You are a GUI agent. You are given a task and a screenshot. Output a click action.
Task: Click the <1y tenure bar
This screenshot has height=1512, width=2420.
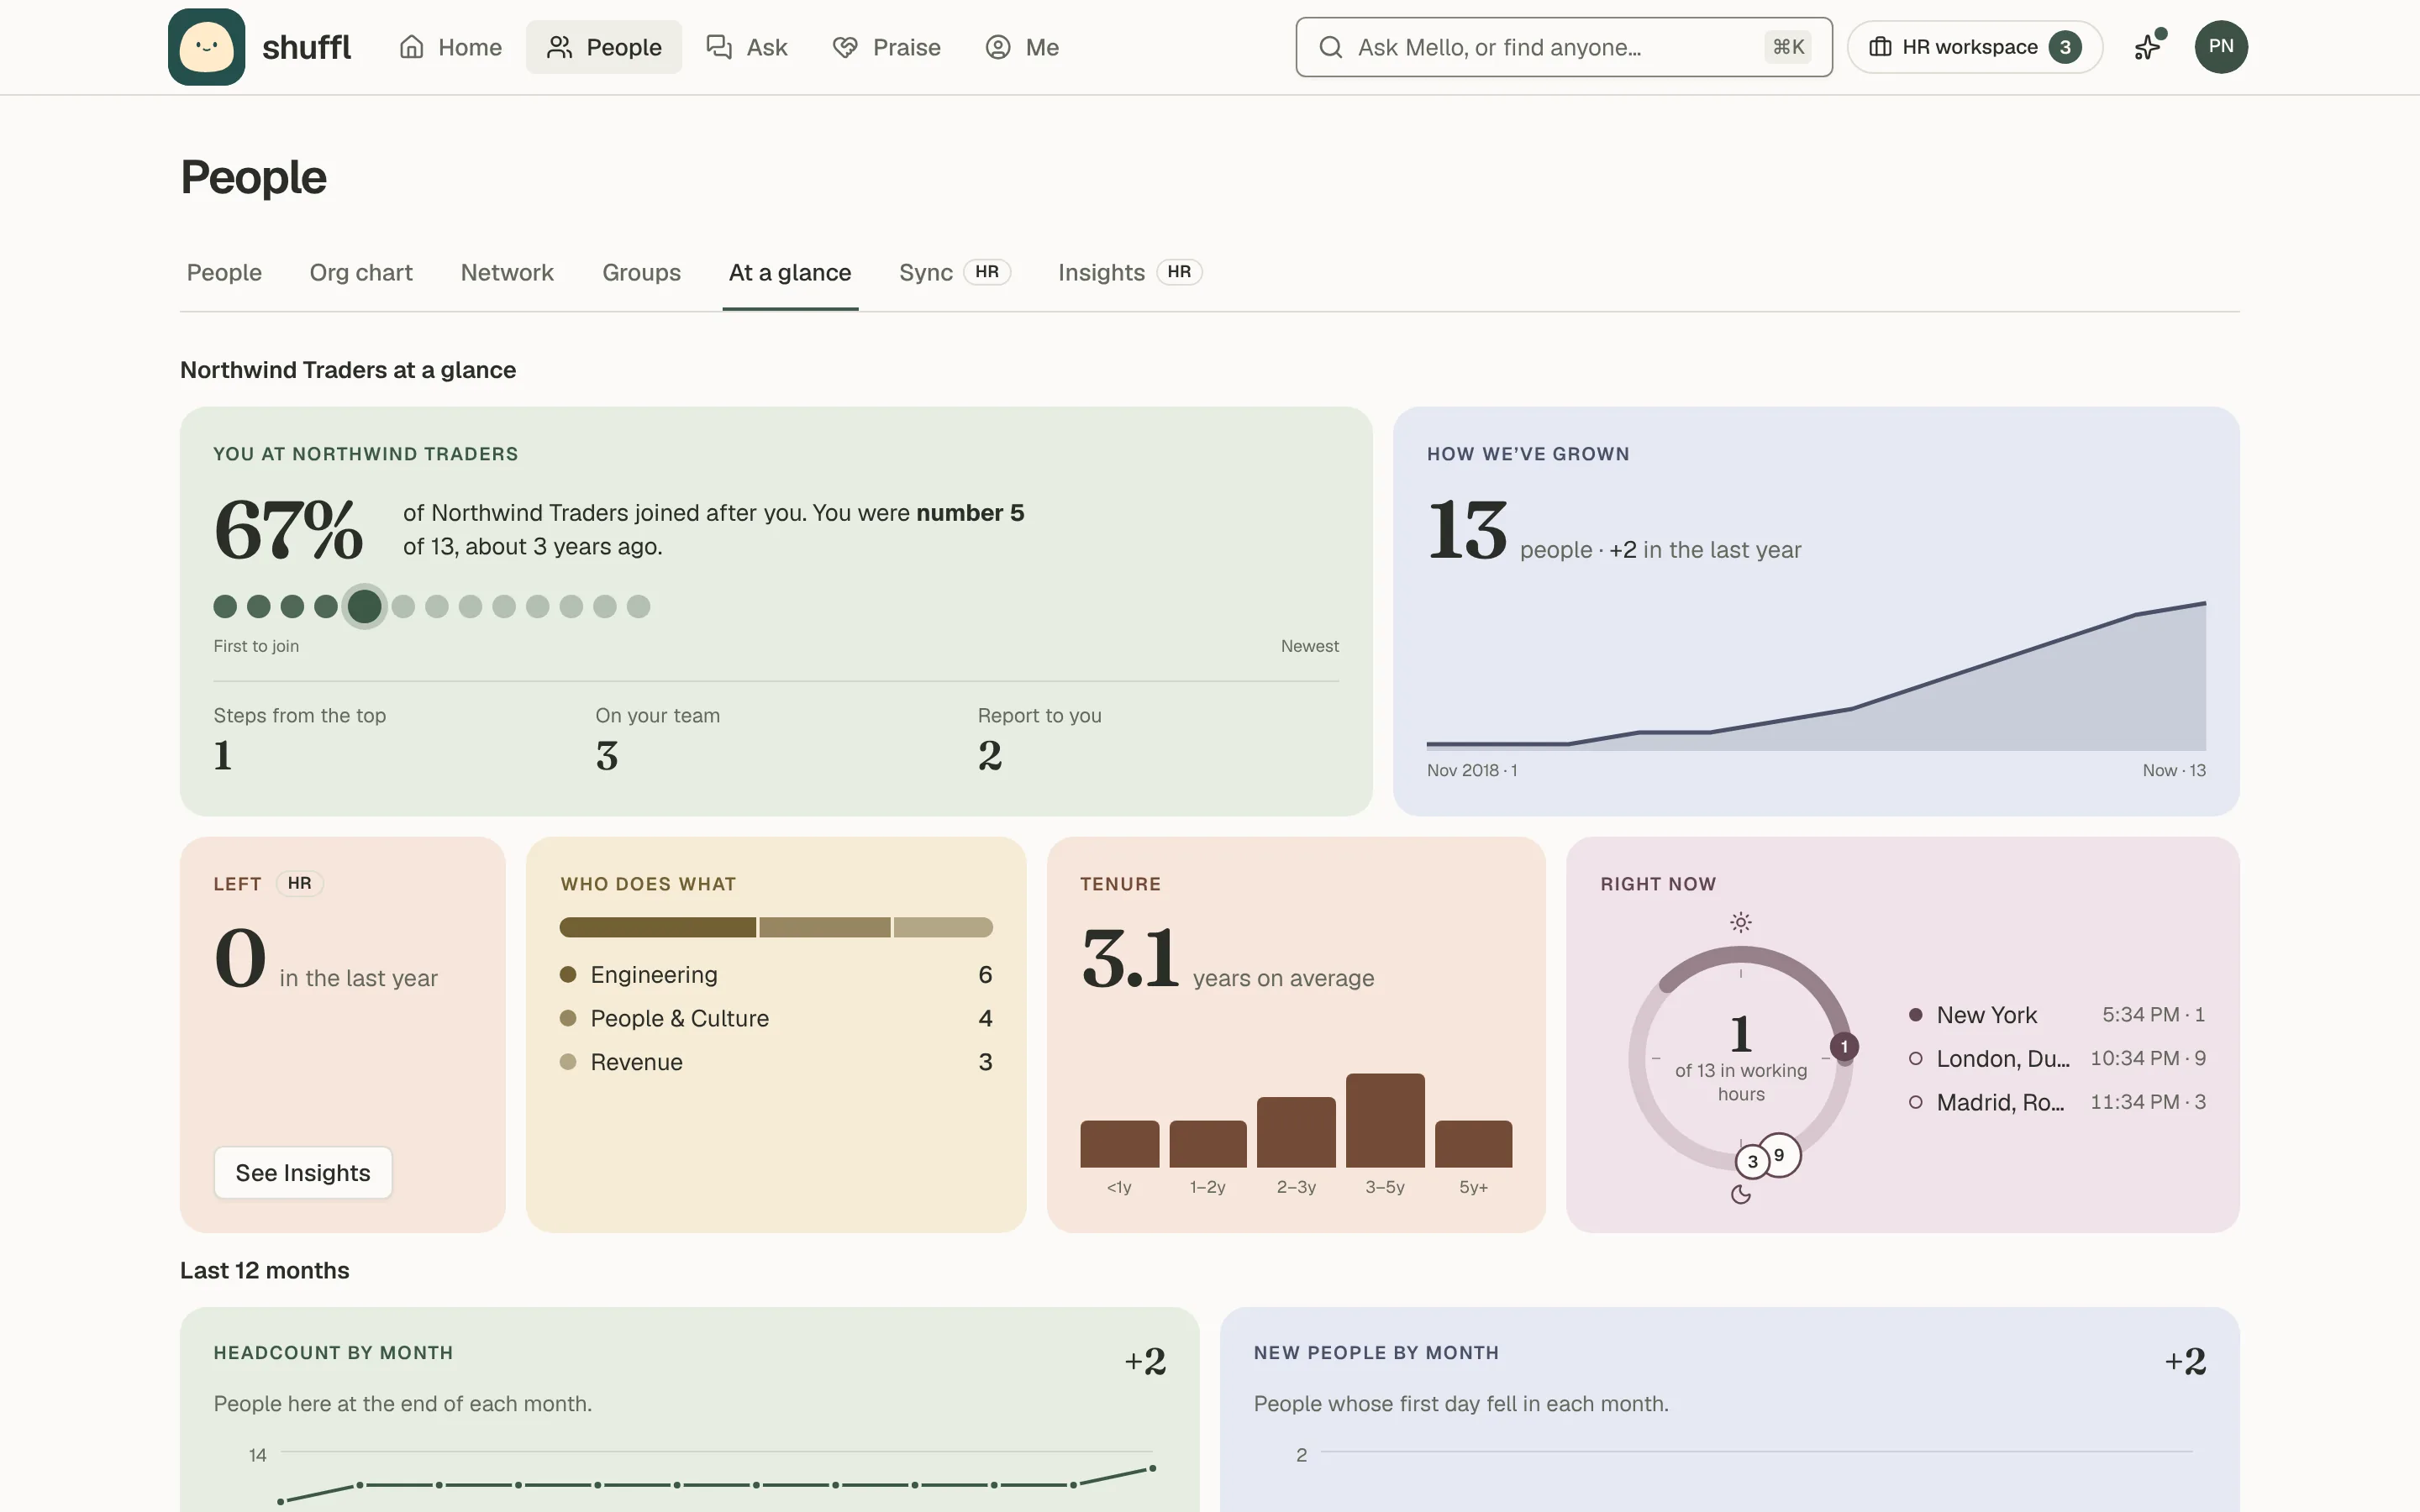1119,1144
